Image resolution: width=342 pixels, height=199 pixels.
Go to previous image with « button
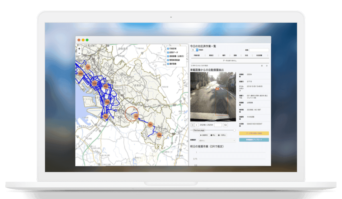(x=193, y=125)
